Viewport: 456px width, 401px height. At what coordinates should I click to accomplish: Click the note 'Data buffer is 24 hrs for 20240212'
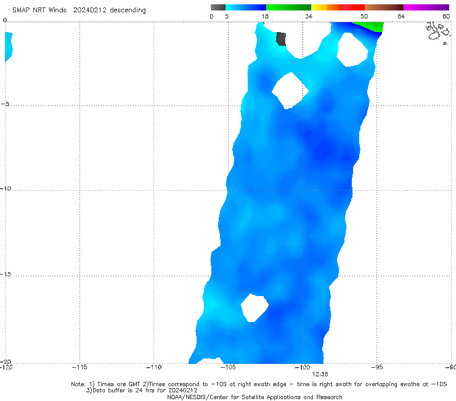pyautogui.click(x=142, y=391)
